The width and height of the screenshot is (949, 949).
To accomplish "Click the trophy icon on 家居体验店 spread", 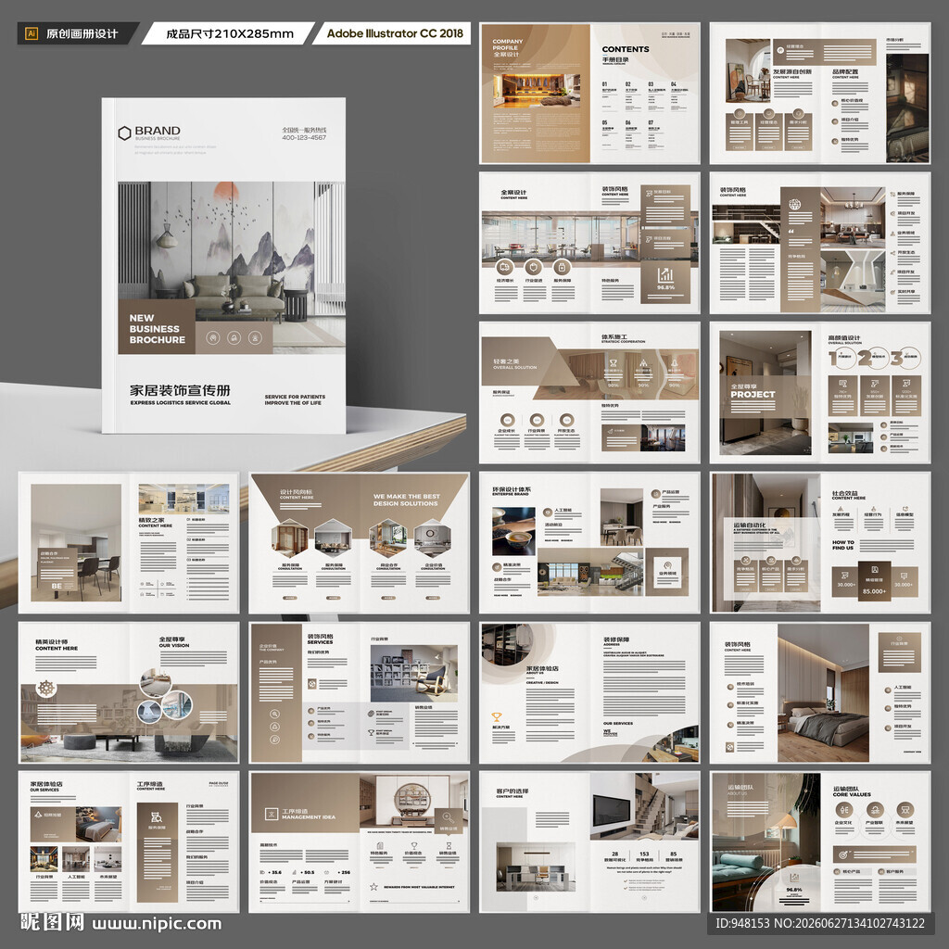I will coord(497,716).
